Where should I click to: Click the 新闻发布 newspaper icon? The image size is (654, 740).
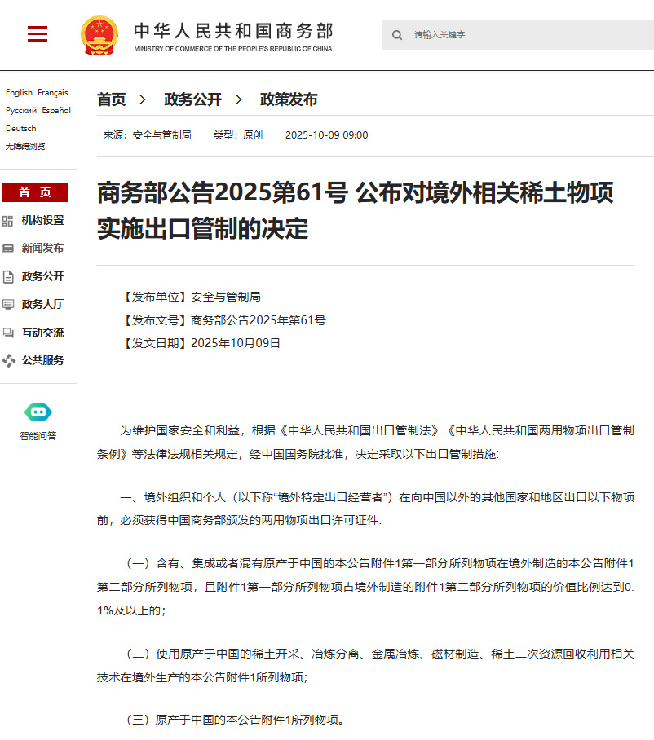click(8, 249)
